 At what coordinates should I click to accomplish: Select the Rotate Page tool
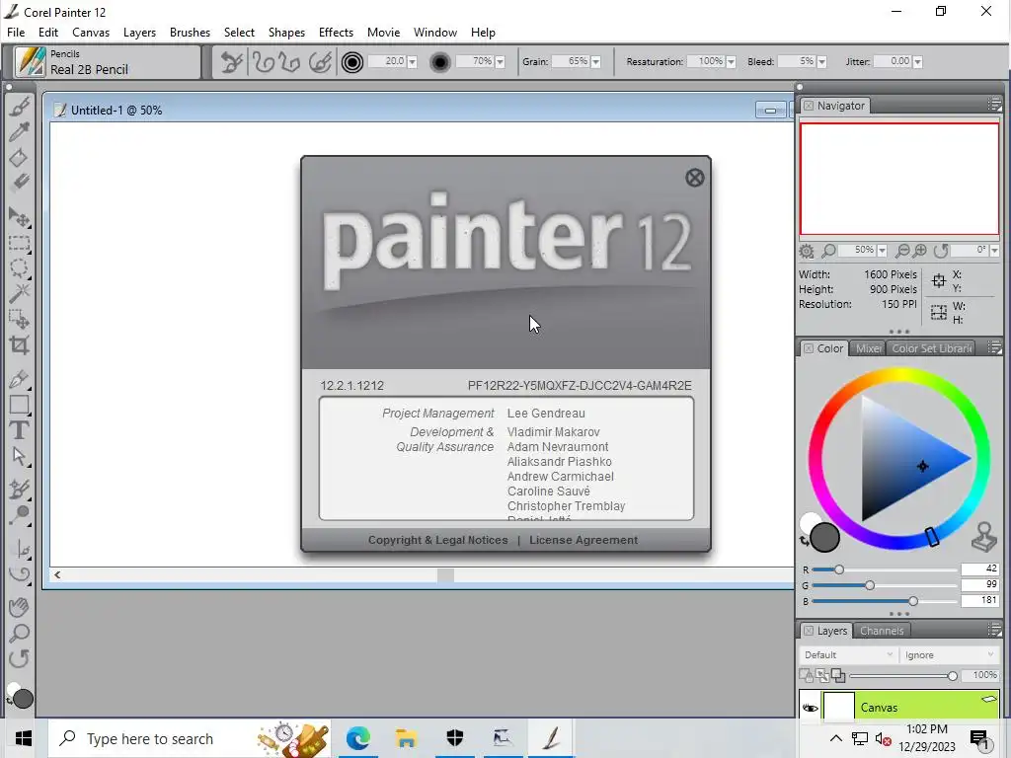pyautogui.click(x=20, y=658)
